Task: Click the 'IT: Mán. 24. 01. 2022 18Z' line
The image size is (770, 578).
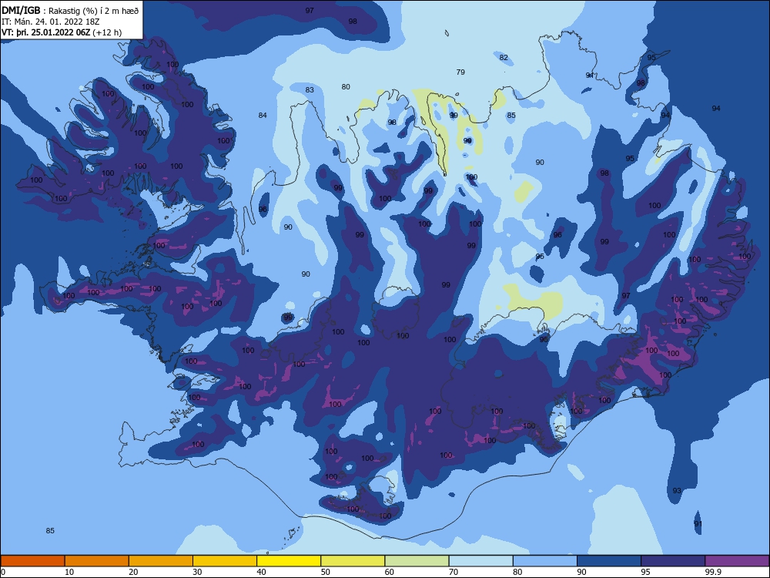Action: coord(51,22)
